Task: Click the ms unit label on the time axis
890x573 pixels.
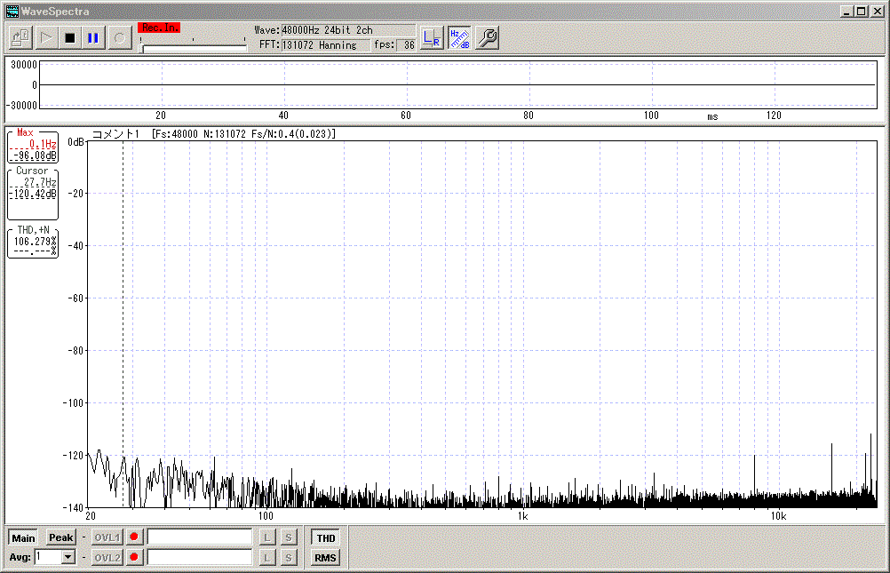Action: (x=713, y=116)
